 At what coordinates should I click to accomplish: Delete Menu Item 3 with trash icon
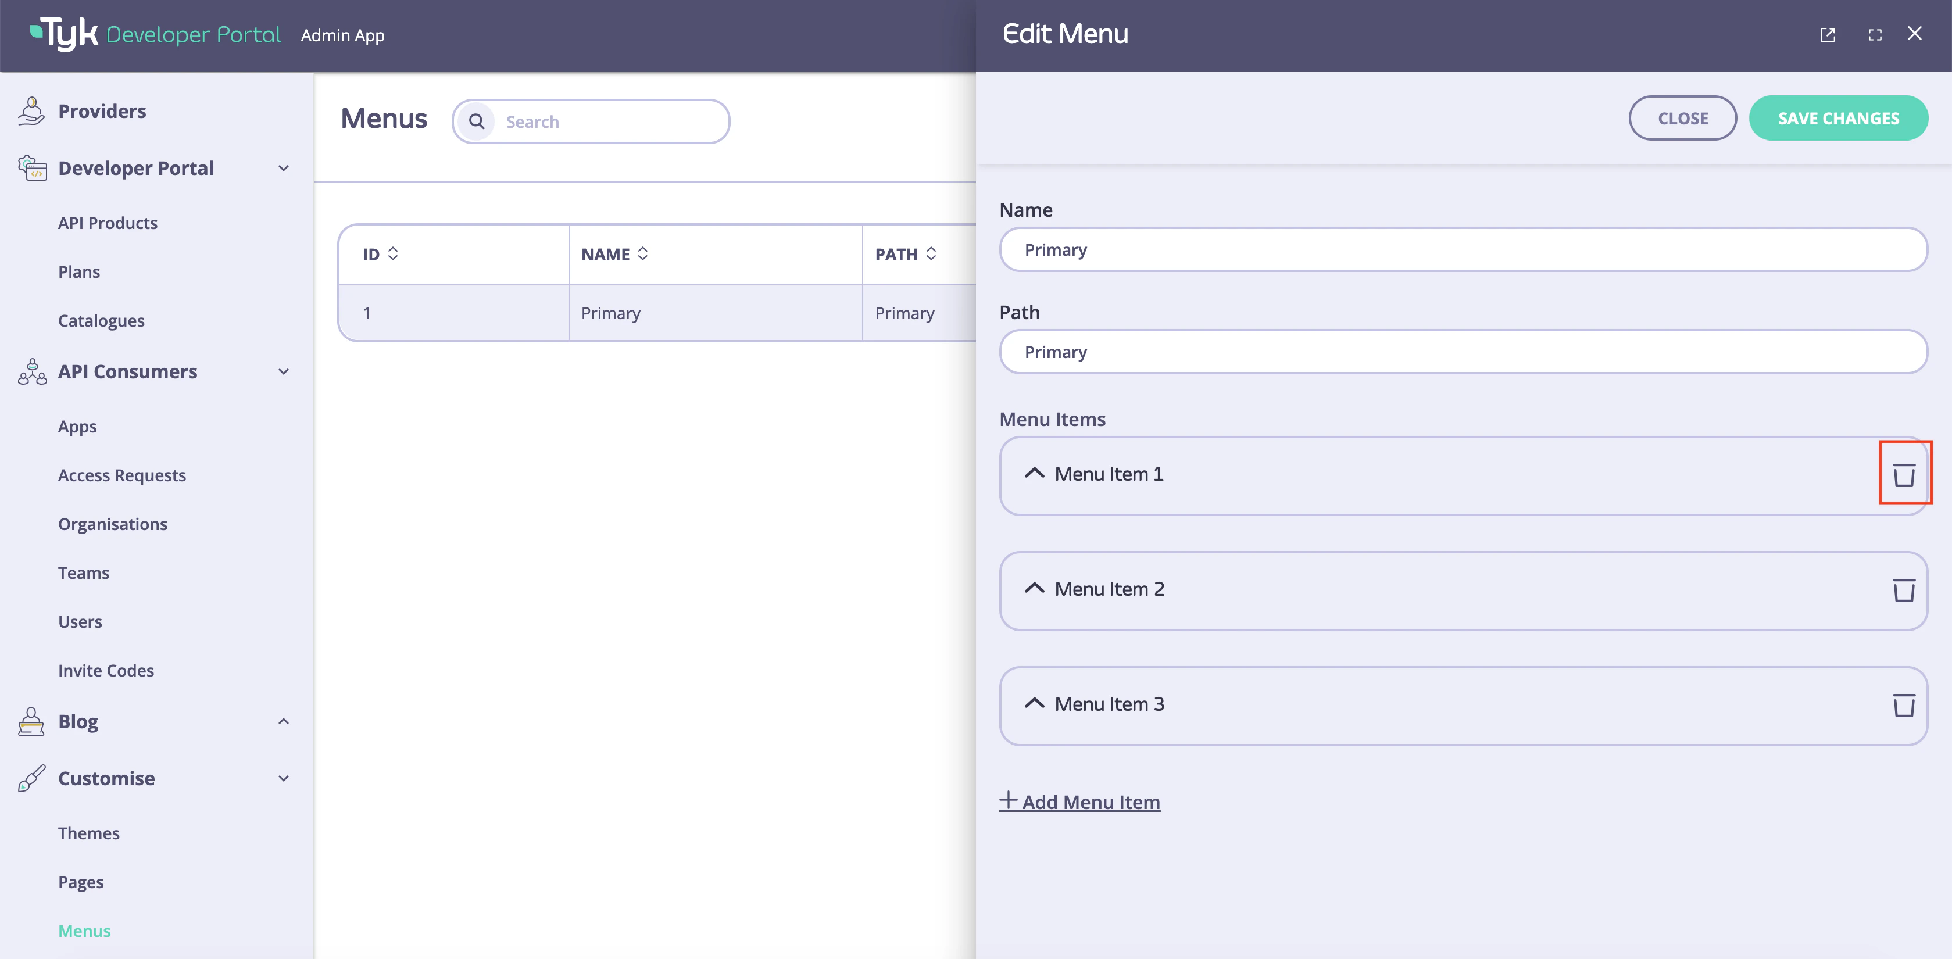[1904, 704]
